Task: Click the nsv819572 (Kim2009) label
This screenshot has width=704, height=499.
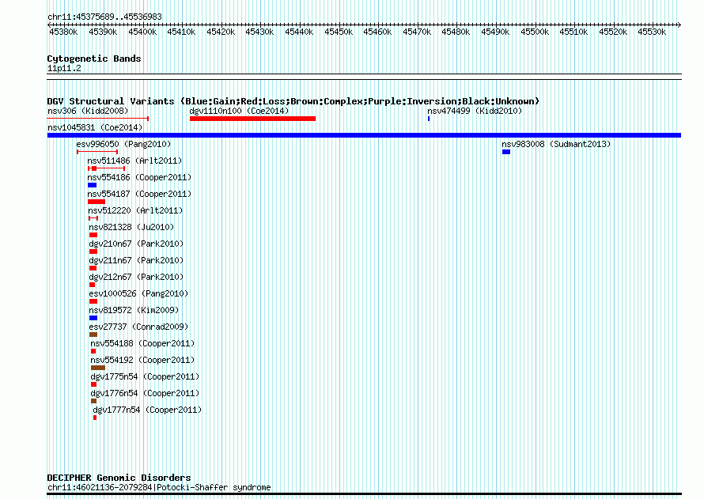Action: pyautogui.click(x=134, y=310)
